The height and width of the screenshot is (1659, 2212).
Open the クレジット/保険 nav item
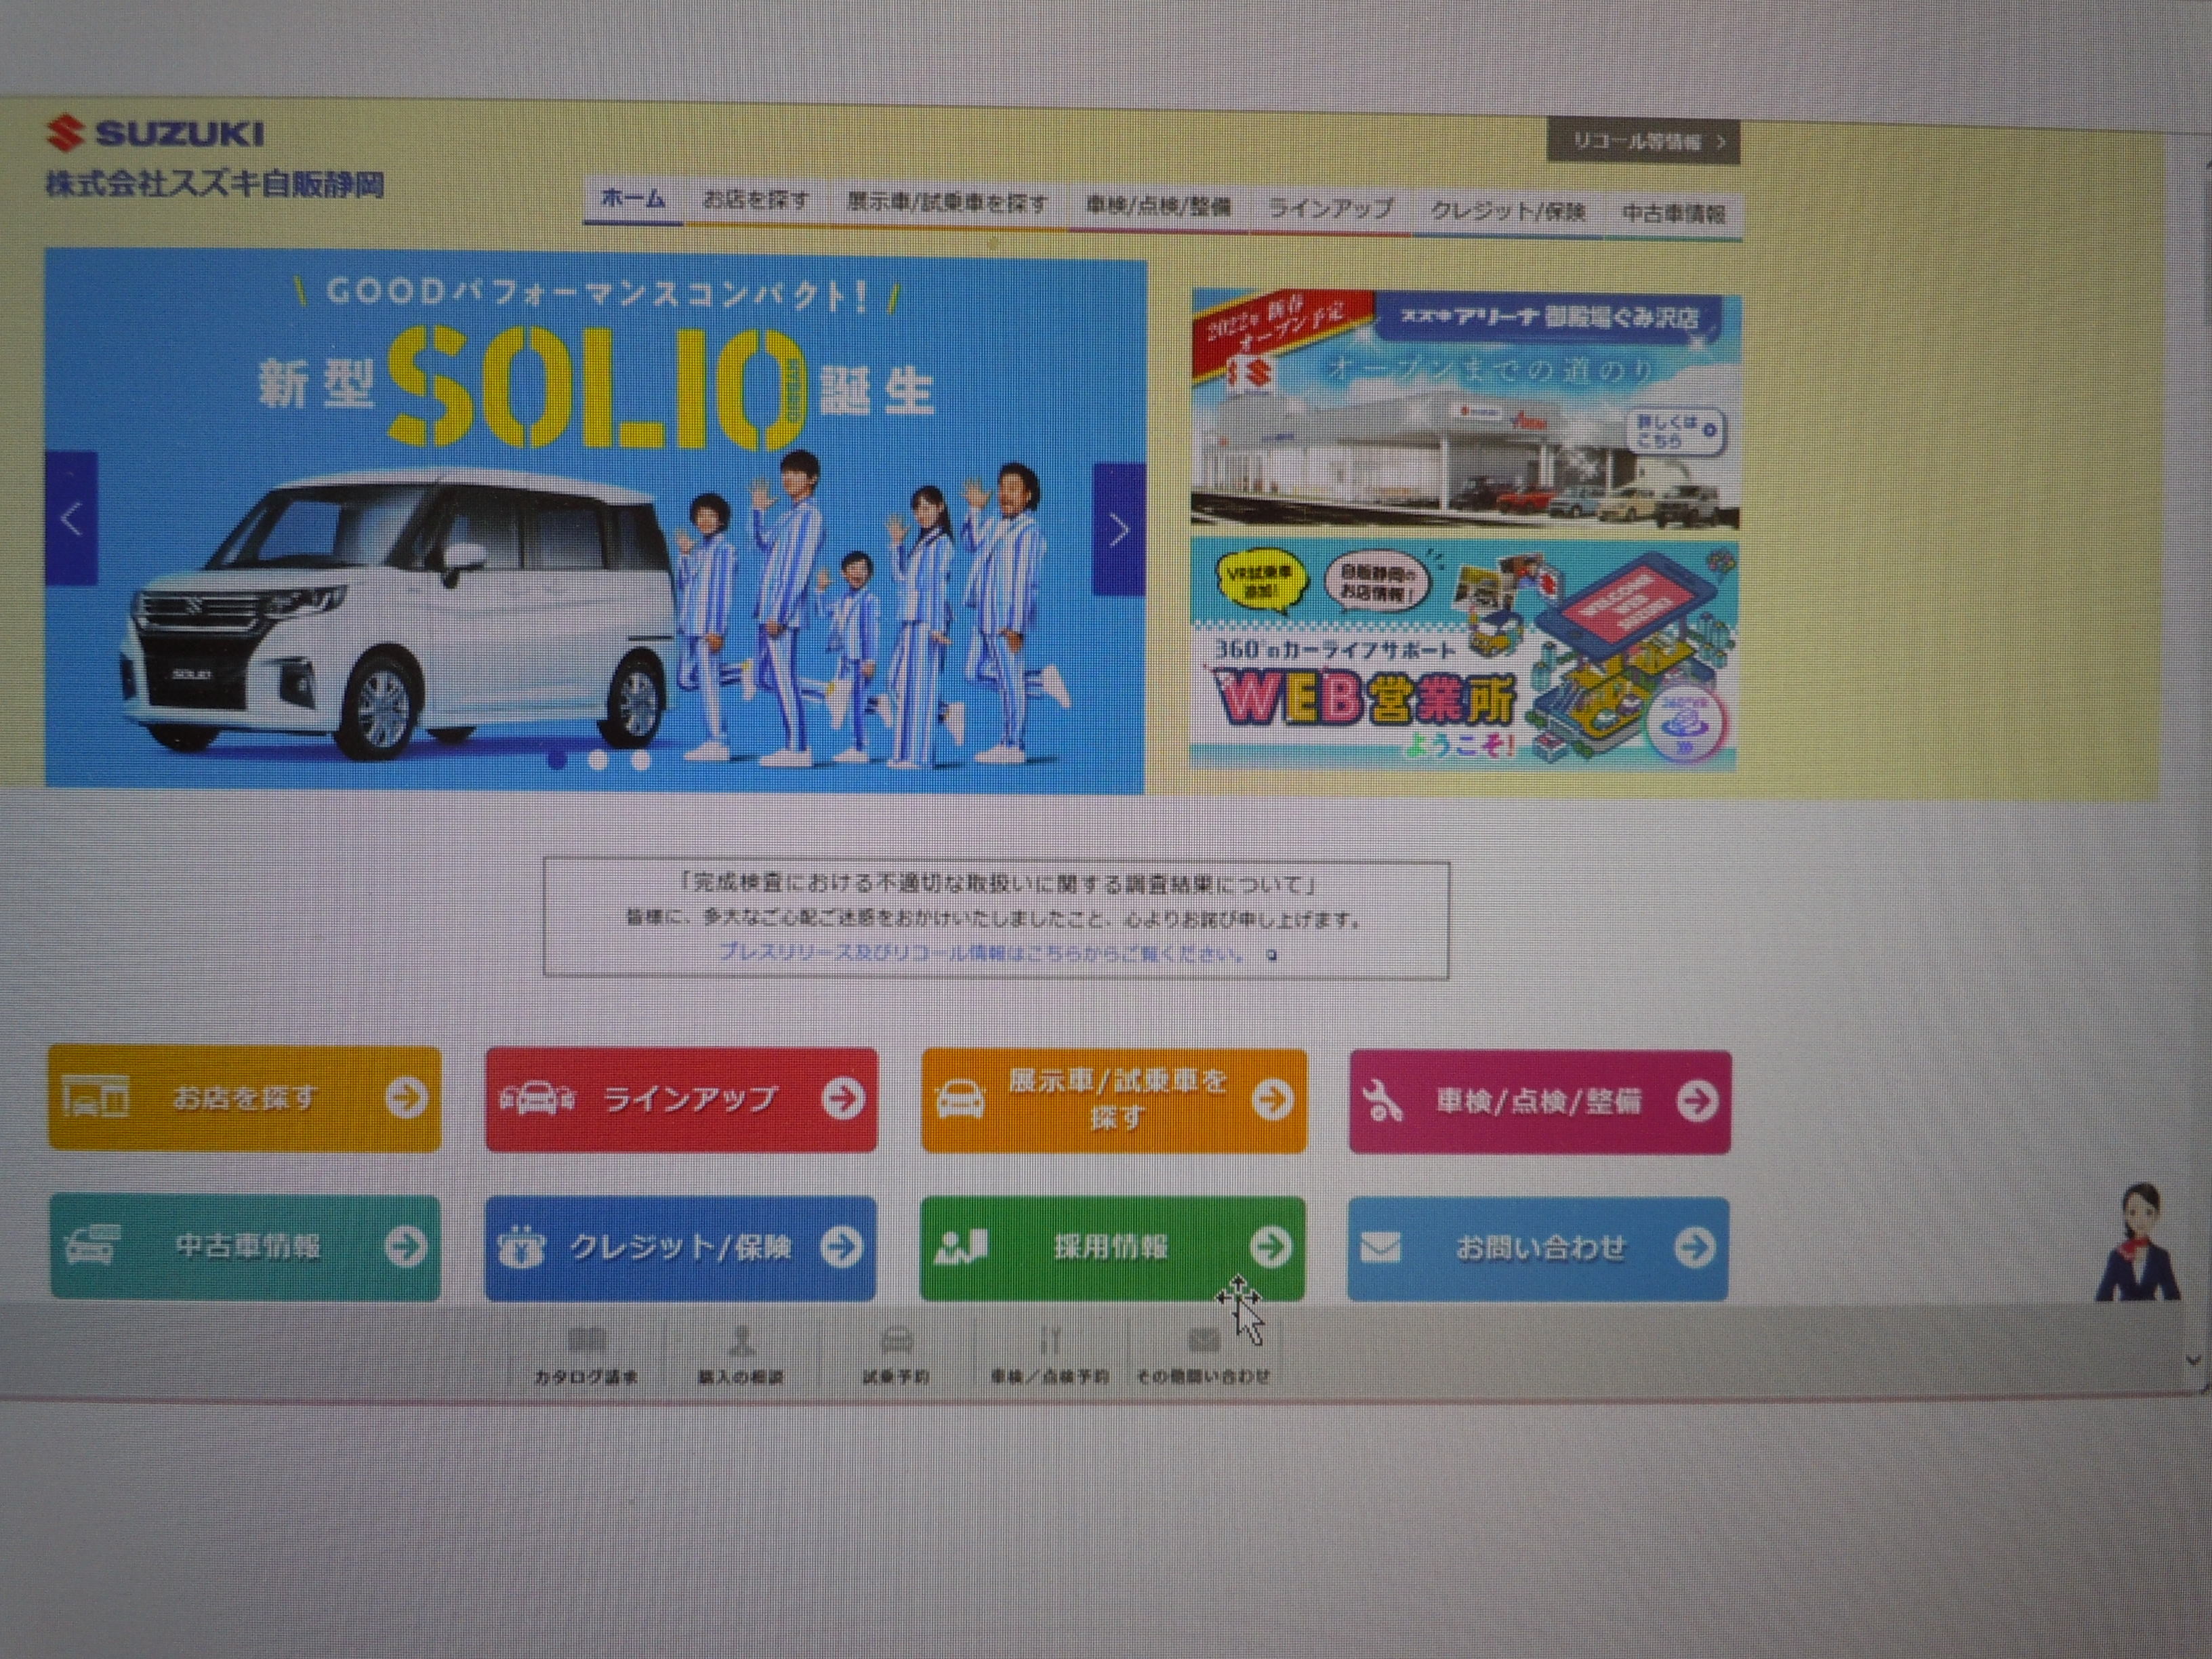(x=1508, y=212)
